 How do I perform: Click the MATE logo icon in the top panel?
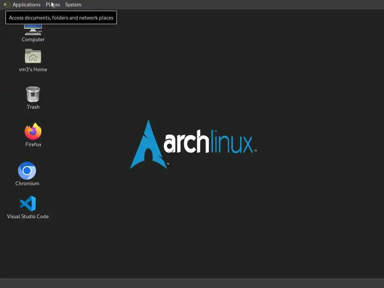click(7, 4)
